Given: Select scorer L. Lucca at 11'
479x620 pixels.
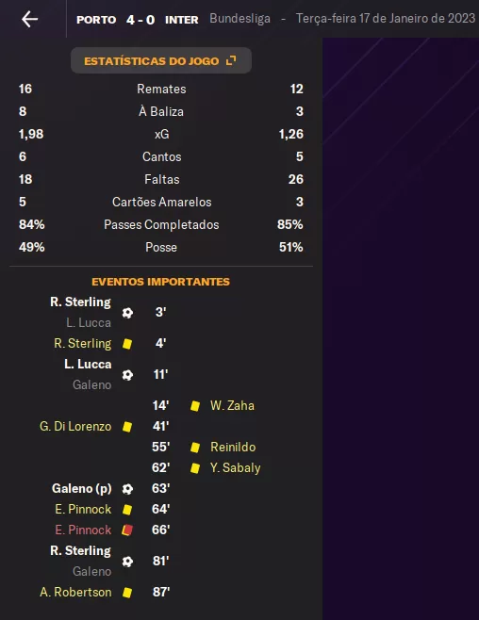Looking at the screenshot, I should click(x=88, y=364).
